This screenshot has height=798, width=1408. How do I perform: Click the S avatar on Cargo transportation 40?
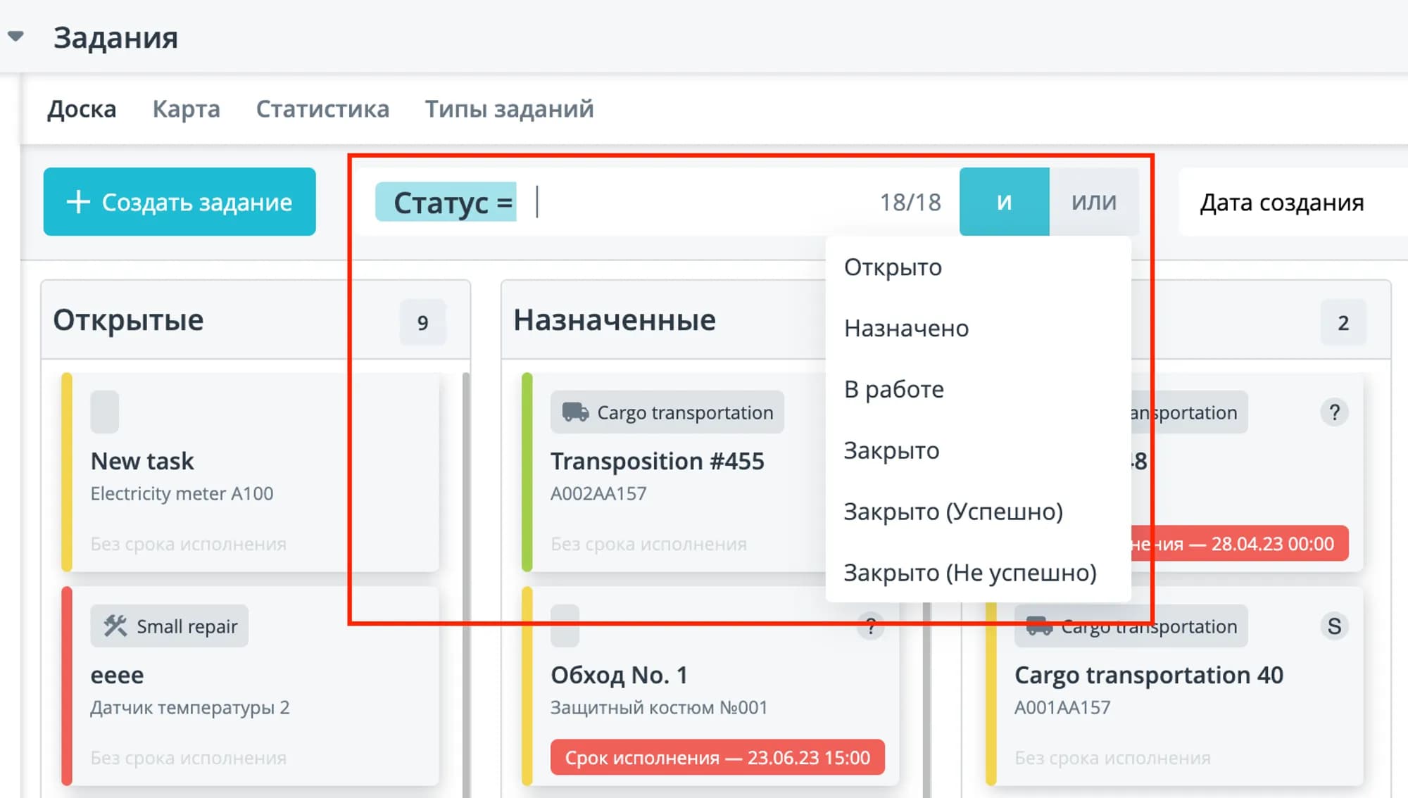tap(1334, 626)
